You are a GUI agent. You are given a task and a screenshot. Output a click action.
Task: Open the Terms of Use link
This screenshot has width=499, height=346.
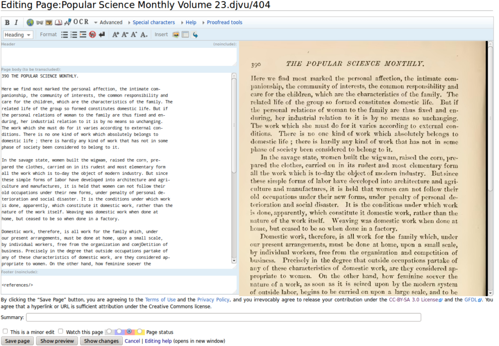point(160,300)
